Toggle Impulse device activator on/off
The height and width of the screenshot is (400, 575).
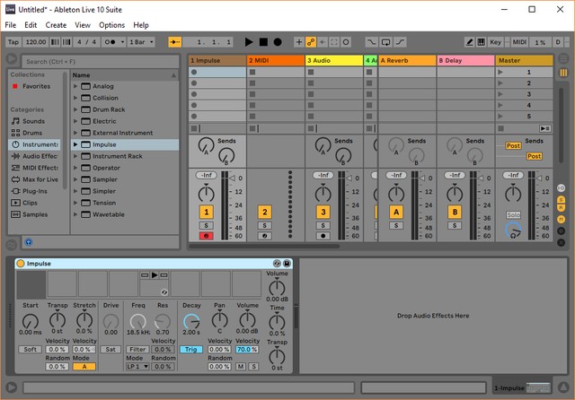tap(22, 264)
